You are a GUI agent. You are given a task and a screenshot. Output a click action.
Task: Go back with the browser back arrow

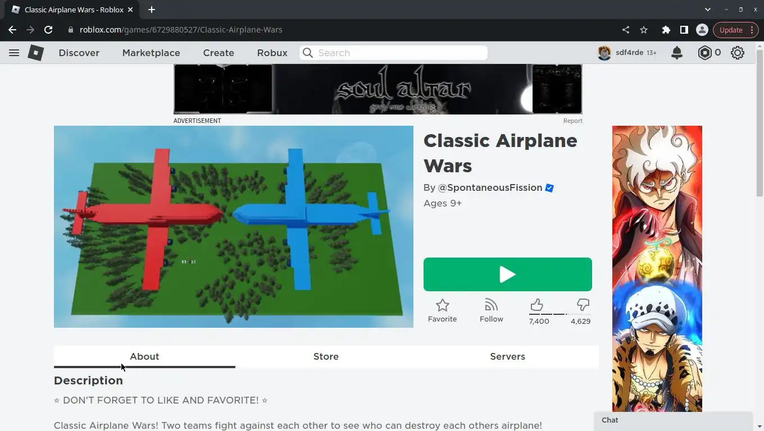(12, 30)
